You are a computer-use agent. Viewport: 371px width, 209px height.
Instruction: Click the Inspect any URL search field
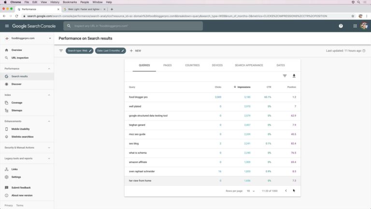tap(133, 26)
